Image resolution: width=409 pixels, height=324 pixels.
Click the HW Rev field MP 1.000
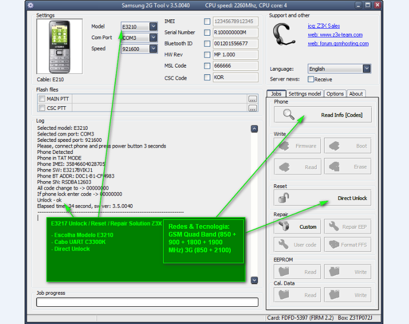tap(235, 54)
